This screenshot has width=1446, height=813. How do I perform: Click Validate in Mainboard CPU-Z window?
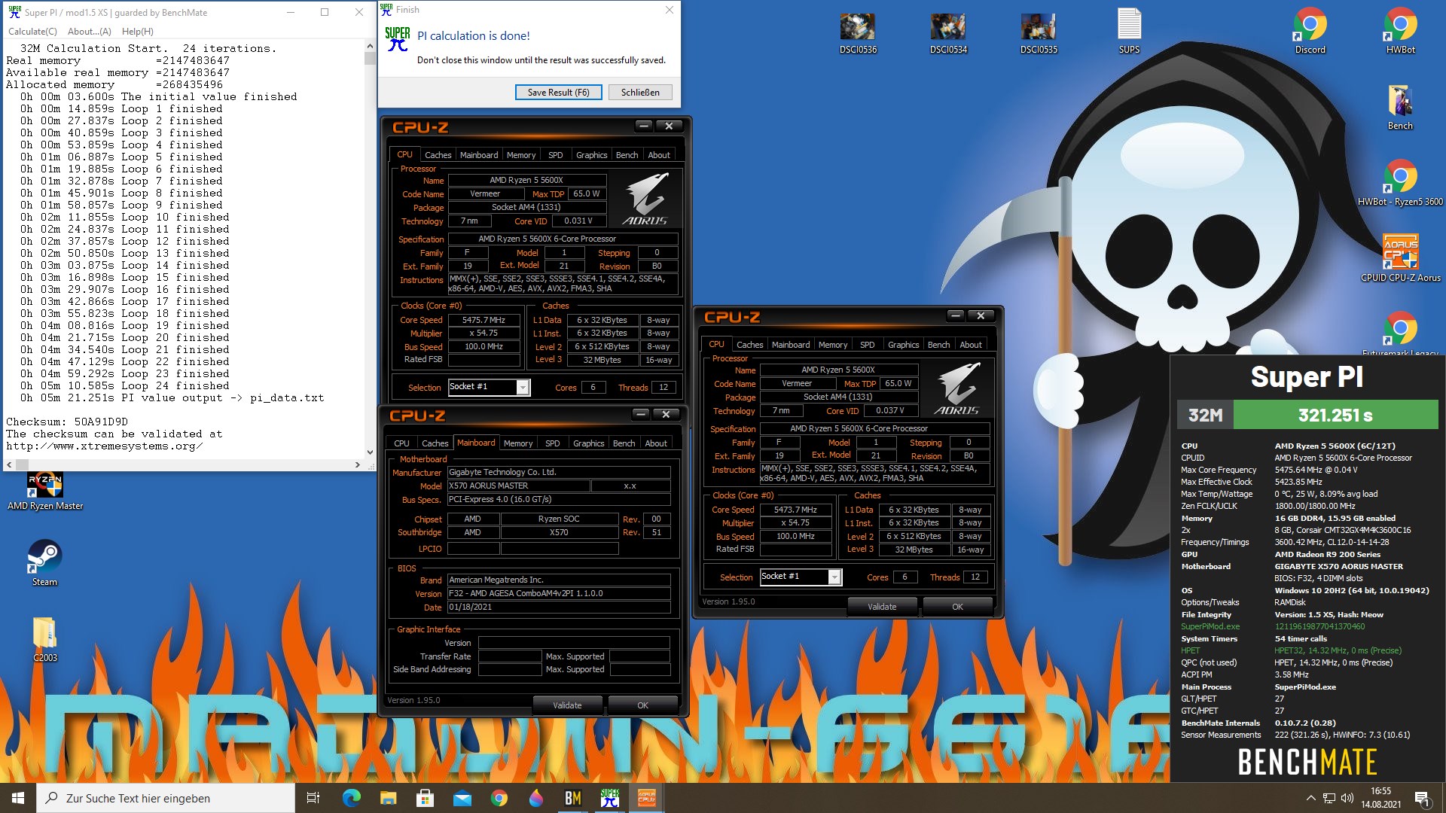pos(567,705)
